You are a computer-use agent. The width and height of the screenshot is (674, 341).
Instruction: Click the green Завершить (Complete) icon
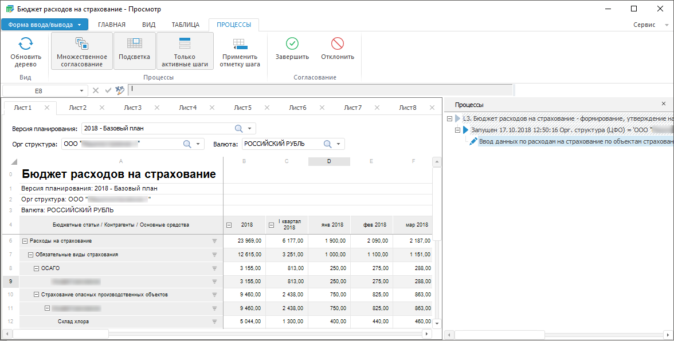click(292, 43)
